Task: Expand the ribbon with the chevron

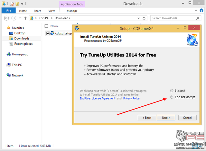Action: tap(196, 10)
